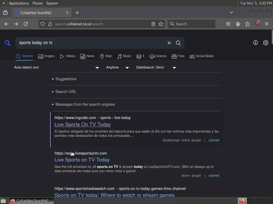Click the connection lock icon in address bar

(x=50, y=24)
